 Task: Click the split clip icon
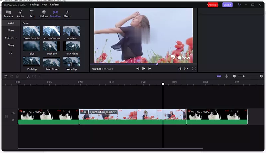tap(29, 76)
